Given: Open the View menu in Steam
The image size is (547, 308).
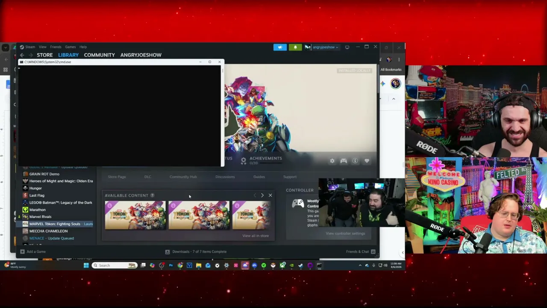Looking at the screenshot, I should click(42, 47).
